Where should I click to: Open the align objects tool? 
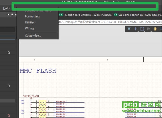pyautogui.click(x=149, y=29)
